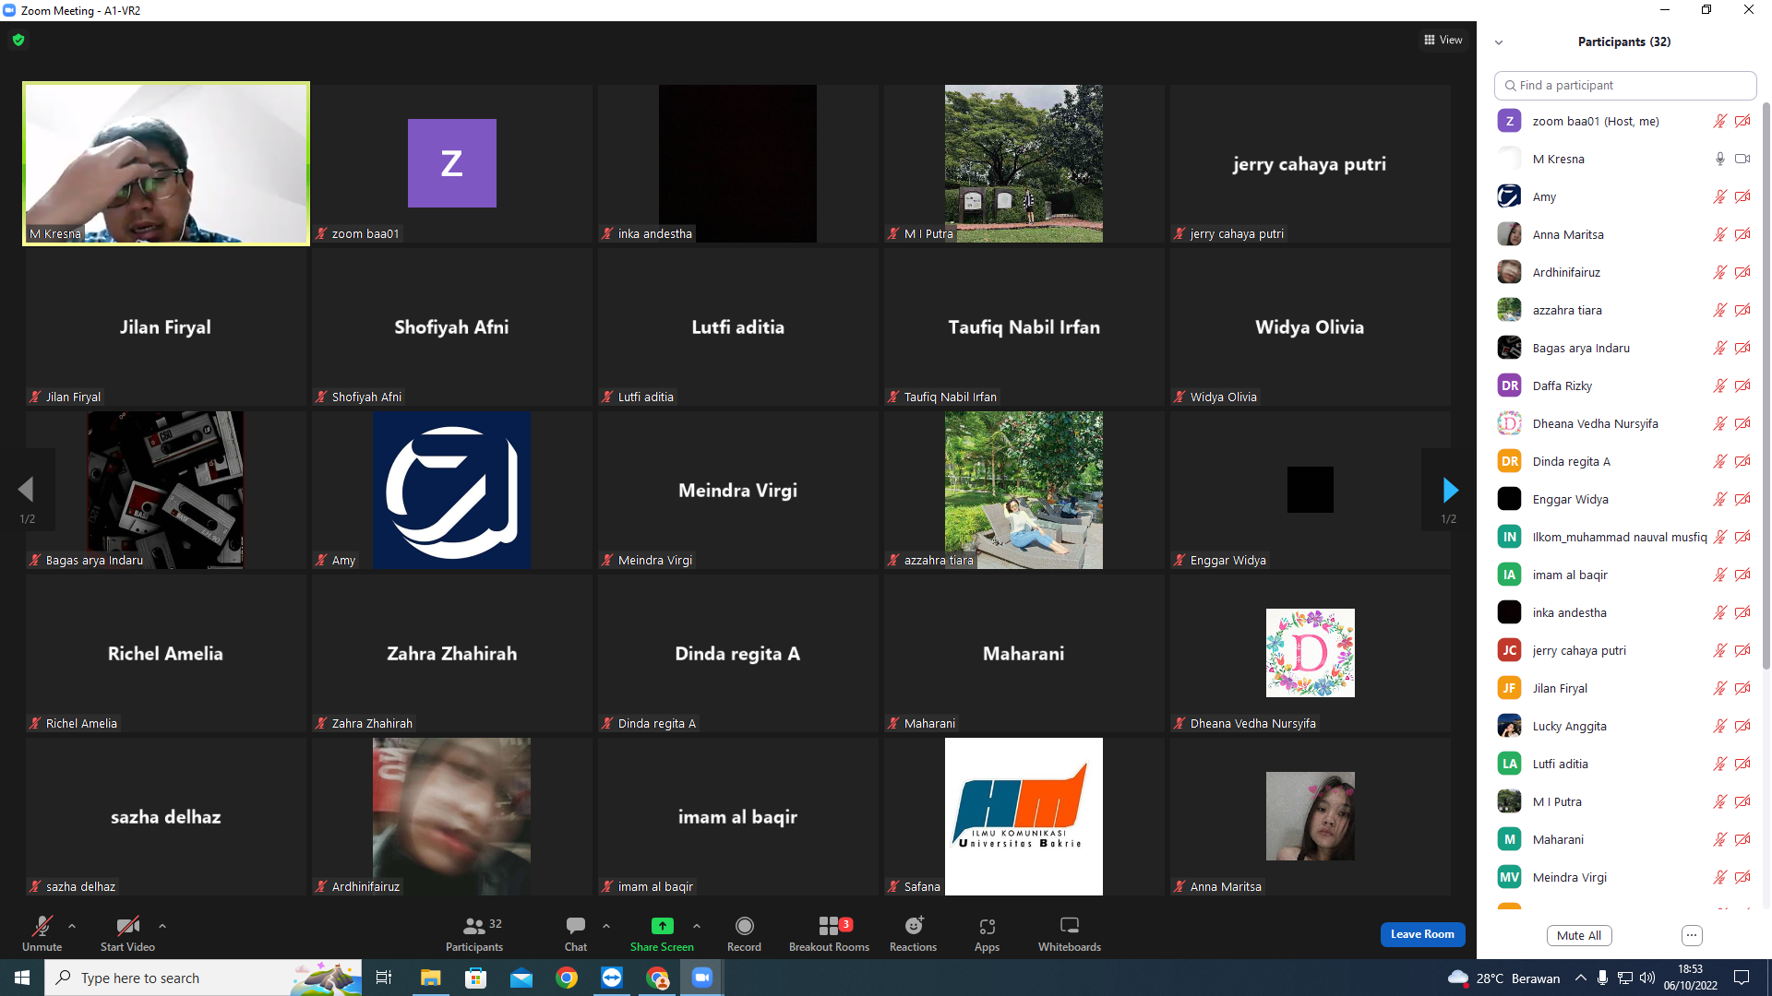This screenshot has height=996, width=1772.
Task: Click the green encryption shield icon
Action: (x=18, y=40)
